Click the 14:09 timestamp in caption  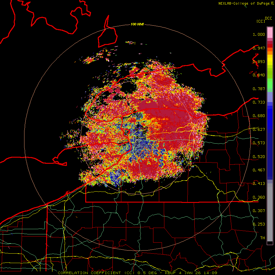pyautogui.click(x=211, y=273)
